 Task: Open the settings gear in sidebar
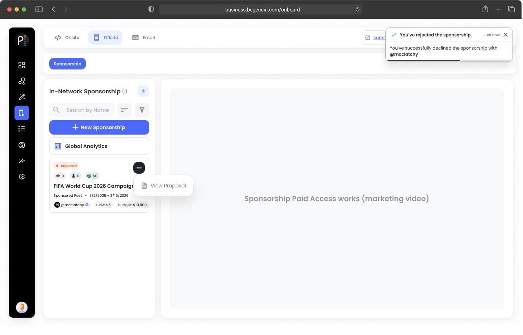tap(22, 177)
